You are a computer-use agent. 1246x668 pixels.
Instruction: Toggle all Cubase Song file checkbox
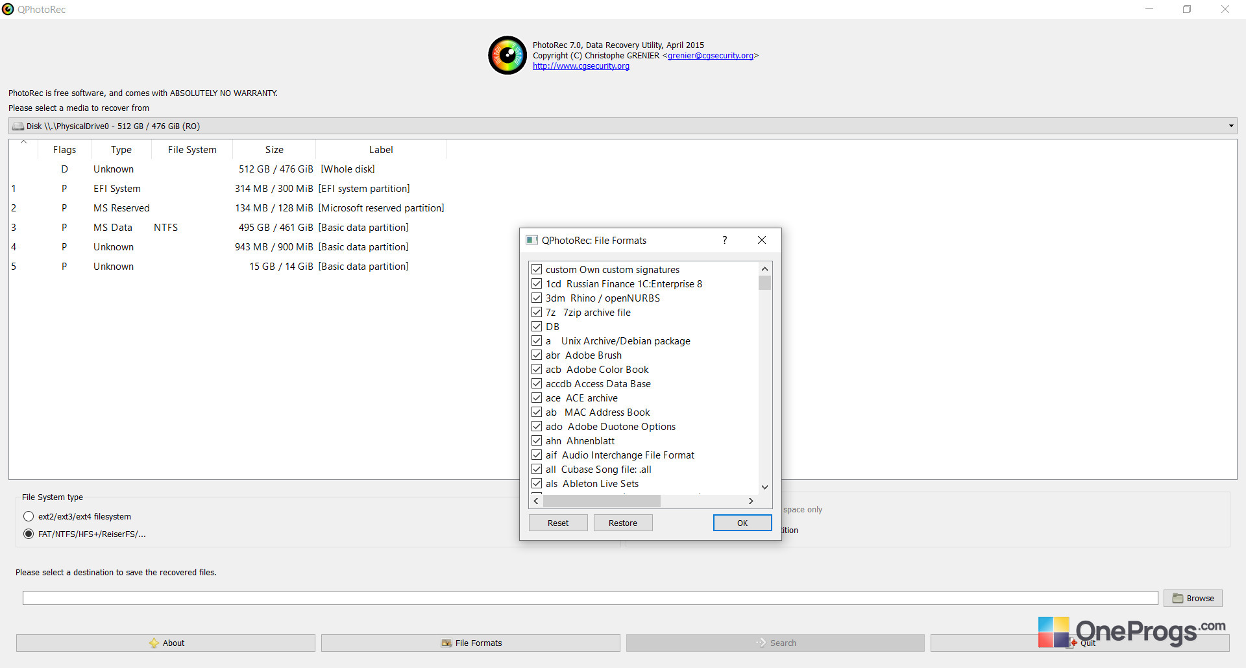pyautogui.click(x=537, y=469)
